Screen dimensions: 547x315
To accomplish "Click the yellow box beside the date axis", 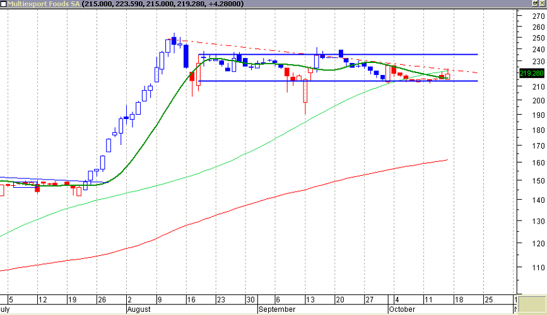I will pyautogui.click(x=532, y=304).
